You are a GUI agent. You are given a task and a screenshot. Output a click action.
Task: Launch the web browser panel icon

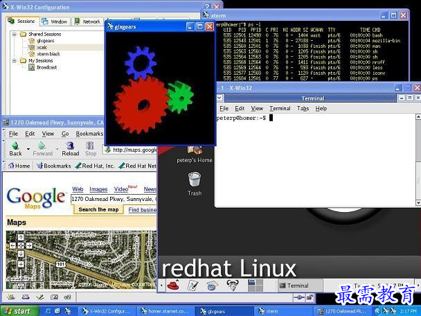pos(212,286)
